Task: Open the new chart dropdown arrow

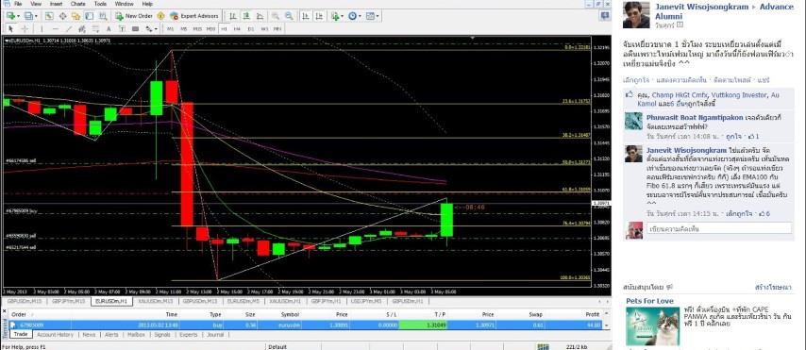Action: (19, 16)
